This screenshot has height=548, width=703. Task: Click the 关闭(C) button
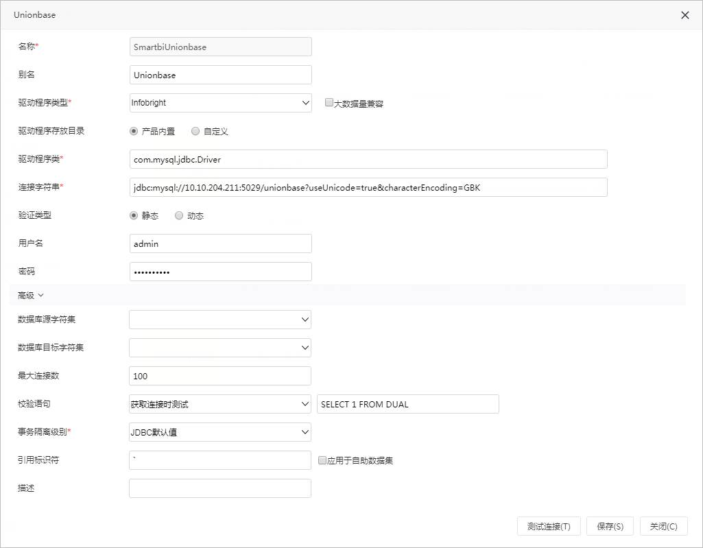(x=663, y=526)
